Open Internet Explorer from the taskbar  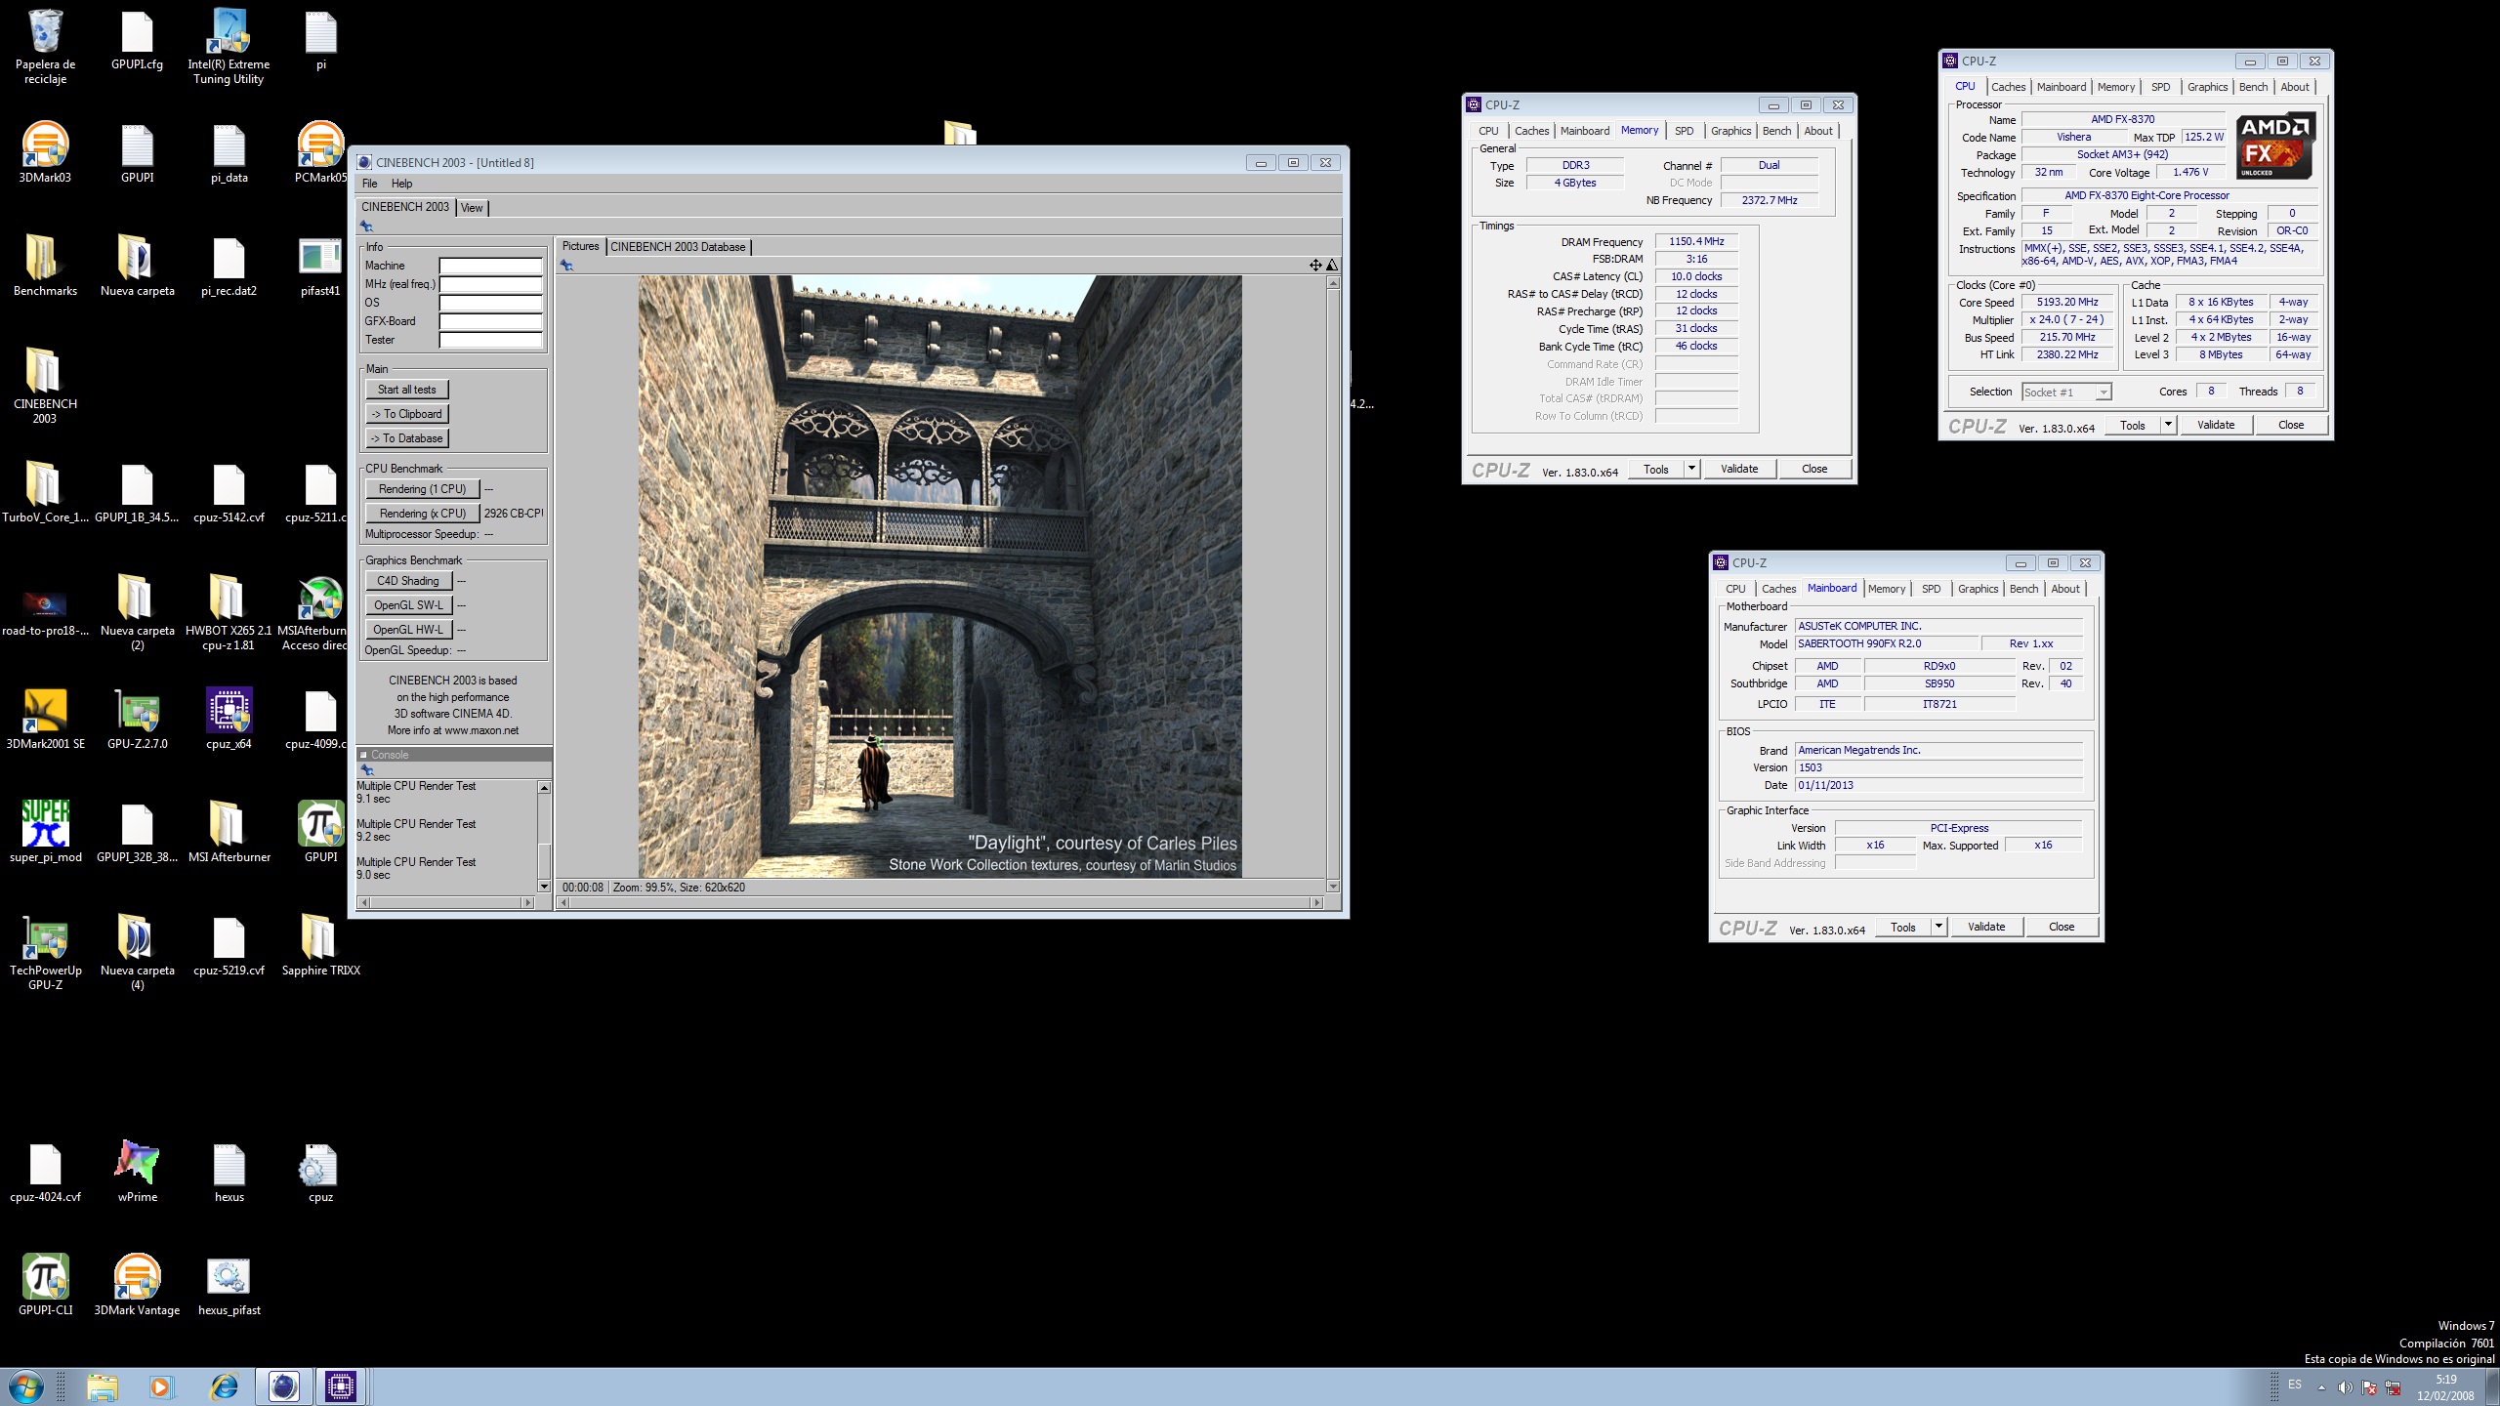pos(225,1386)
